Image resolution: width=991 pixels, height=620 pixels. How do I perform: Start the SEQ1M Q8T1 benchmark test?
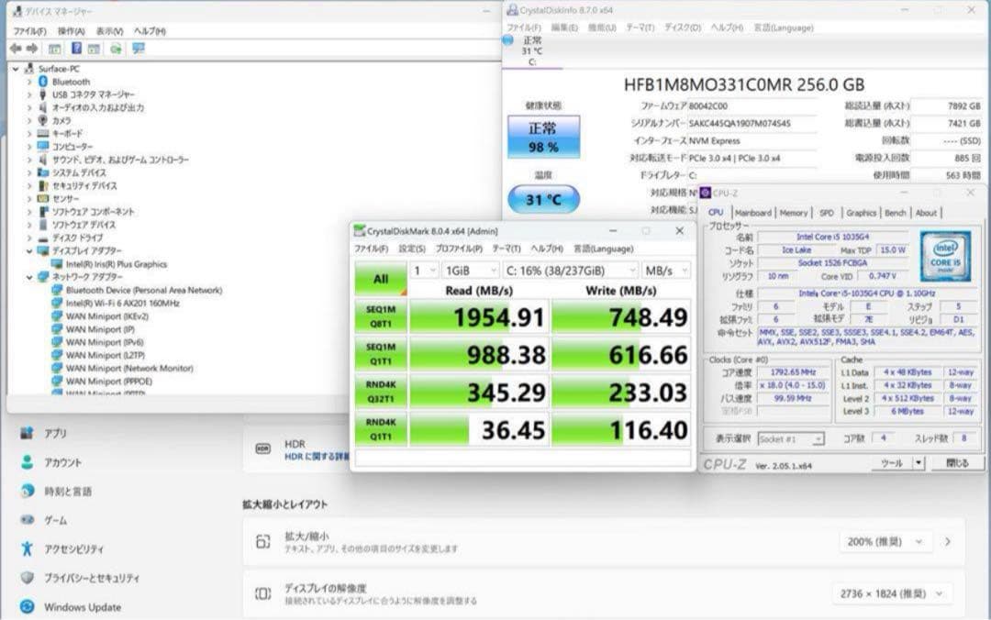(x=380, y=316)
